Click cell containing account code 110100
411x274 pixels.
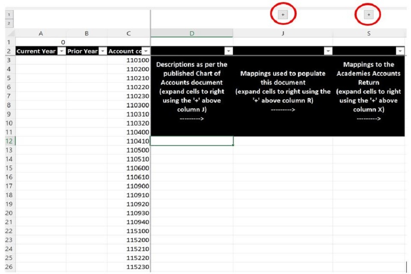[x=128, y=60]
